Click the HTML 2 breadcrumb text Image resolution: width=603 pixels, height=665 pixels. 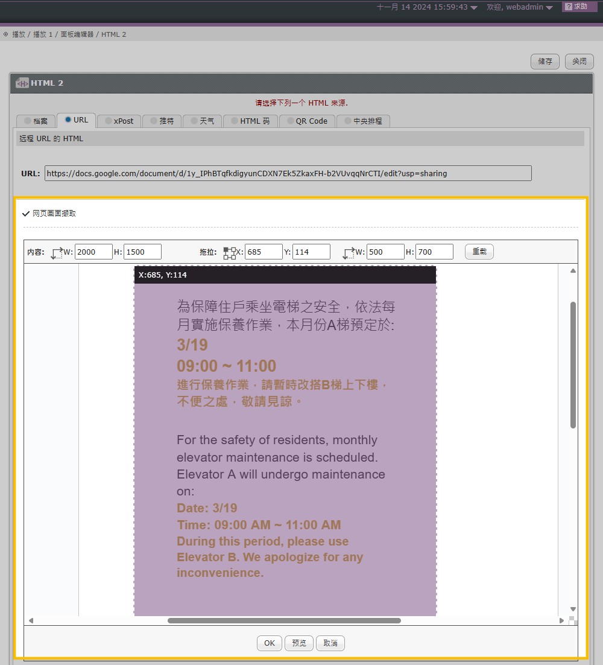coord(113,34)
